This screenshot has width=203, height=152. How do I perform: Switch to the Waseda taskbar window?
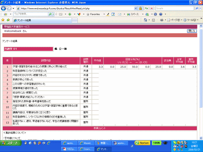point(86,143)
